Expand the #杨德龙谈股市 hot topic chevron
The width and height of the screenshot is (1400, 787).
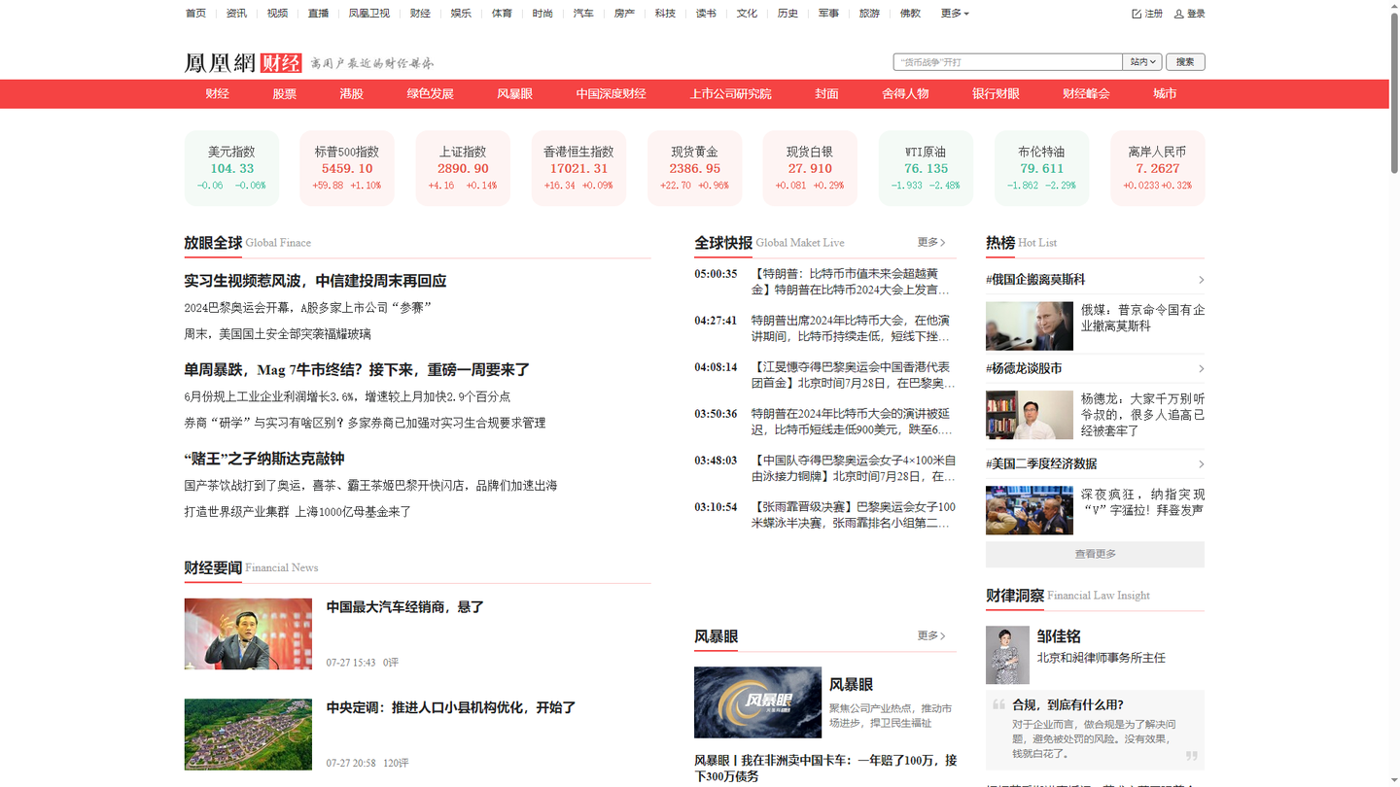click(1201, 368)
